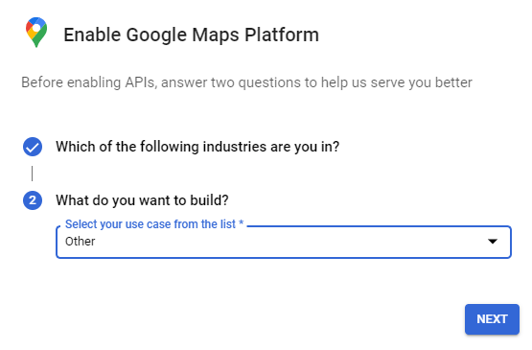Select the step 2 number badge
532x350 pixels.
[33, 200]
